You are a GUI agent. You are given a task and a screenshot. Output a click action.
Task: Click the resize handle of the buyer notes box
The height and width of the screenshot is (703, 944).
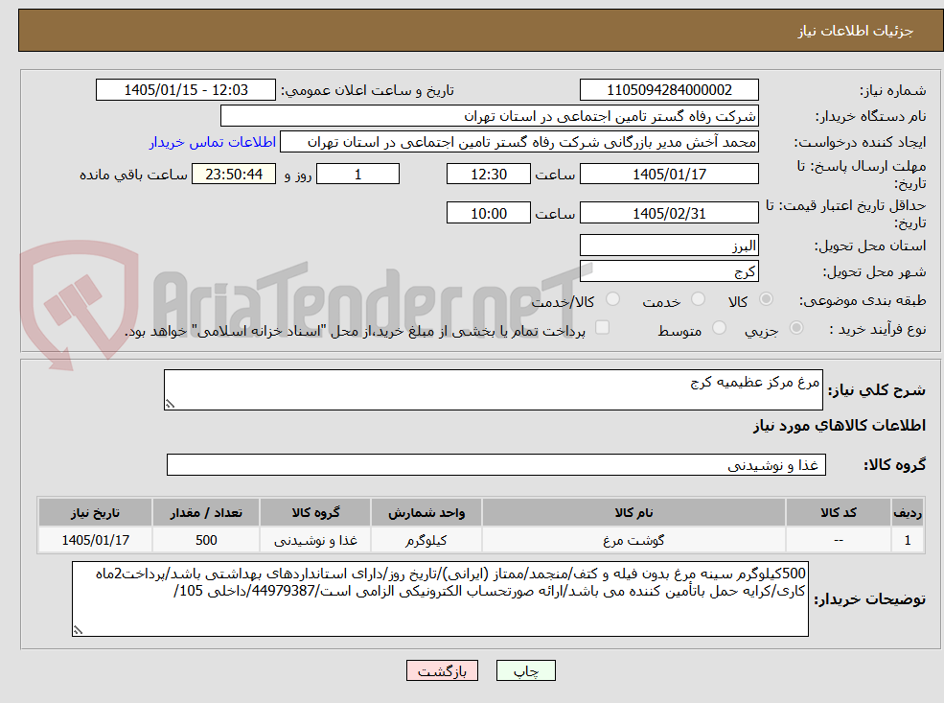(78, 630)
